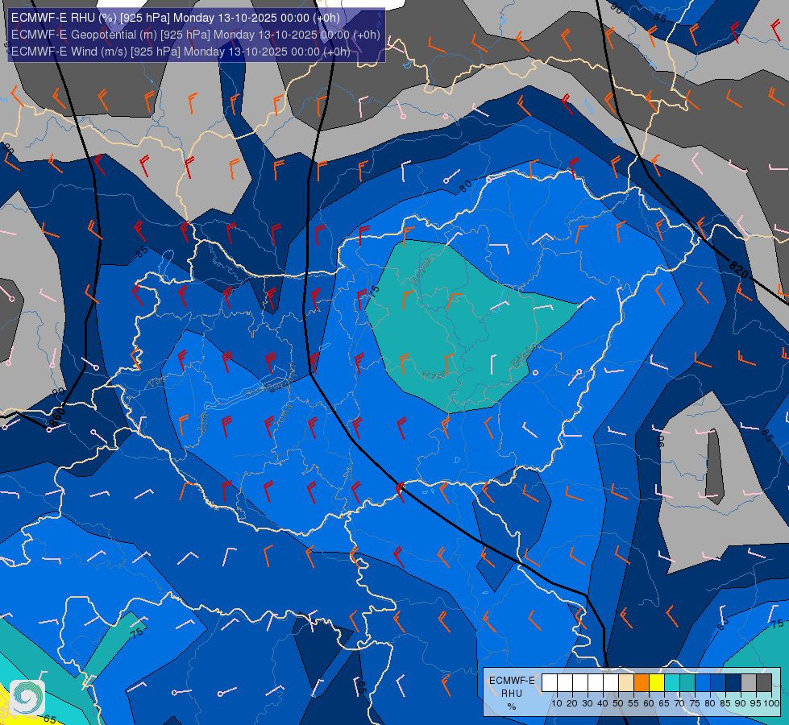Click the '65' humidity contour label on the map

click(49, 719)
